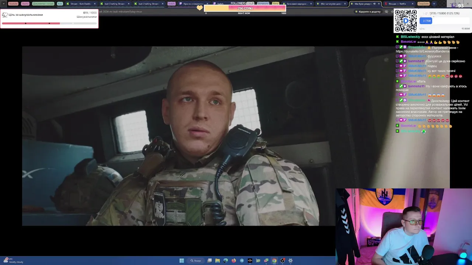Click the address bar URL

click(121, 11)
